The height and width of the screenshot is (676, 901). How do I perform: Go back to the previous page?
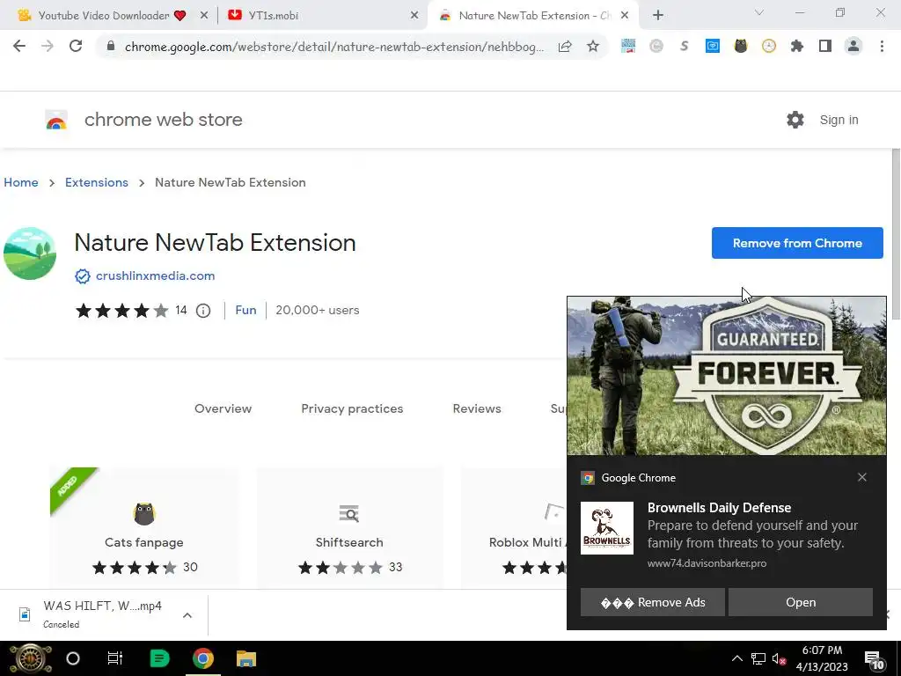(19, 47)
